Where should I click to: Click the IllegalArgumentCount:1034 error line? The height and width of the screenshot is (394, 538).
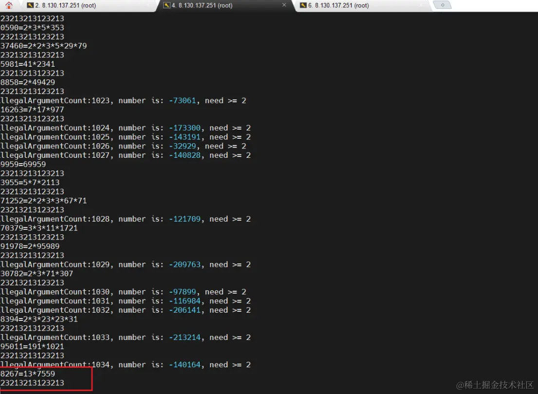click(x=126, y=364)
